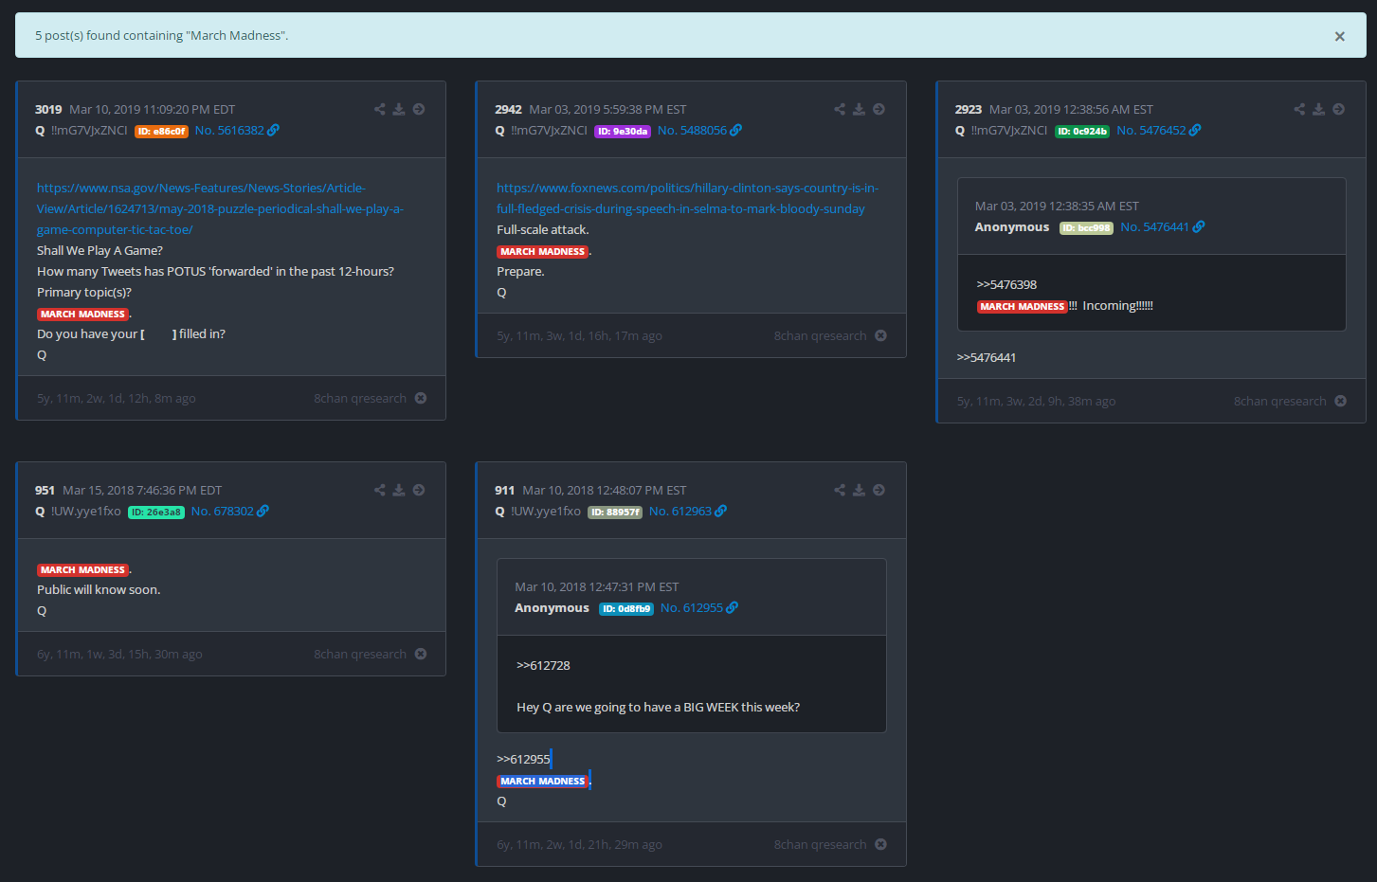
Task: Click selected MARCH MADNESS tag in post 911
Action: [x=542, y=782]
